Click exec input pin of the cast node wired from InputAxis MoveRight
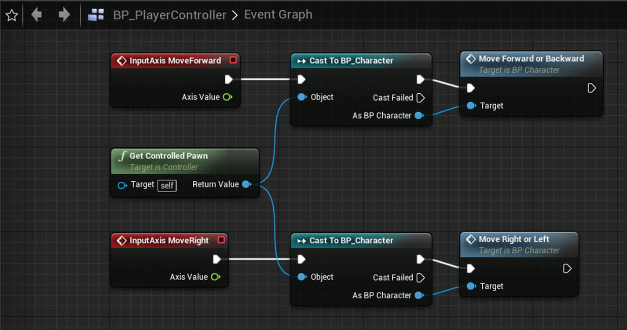627x330 pixels. pos(301,259)
